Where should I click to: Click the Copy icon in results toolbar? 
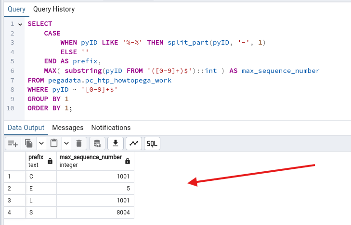coord(29,143)
